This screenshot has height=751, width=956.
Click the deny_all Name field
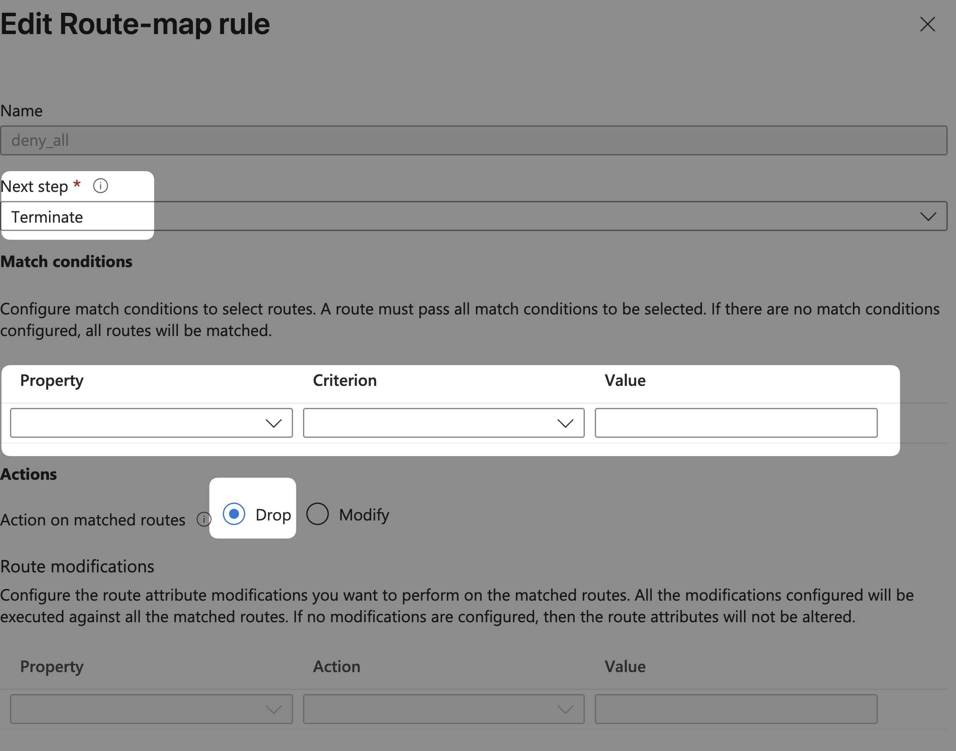(473, 141)
